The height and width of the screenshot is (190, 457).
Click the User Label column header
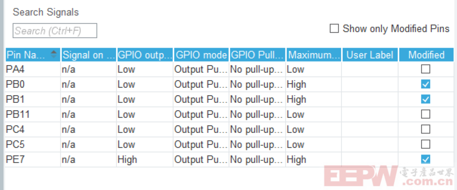pos(370,55)
